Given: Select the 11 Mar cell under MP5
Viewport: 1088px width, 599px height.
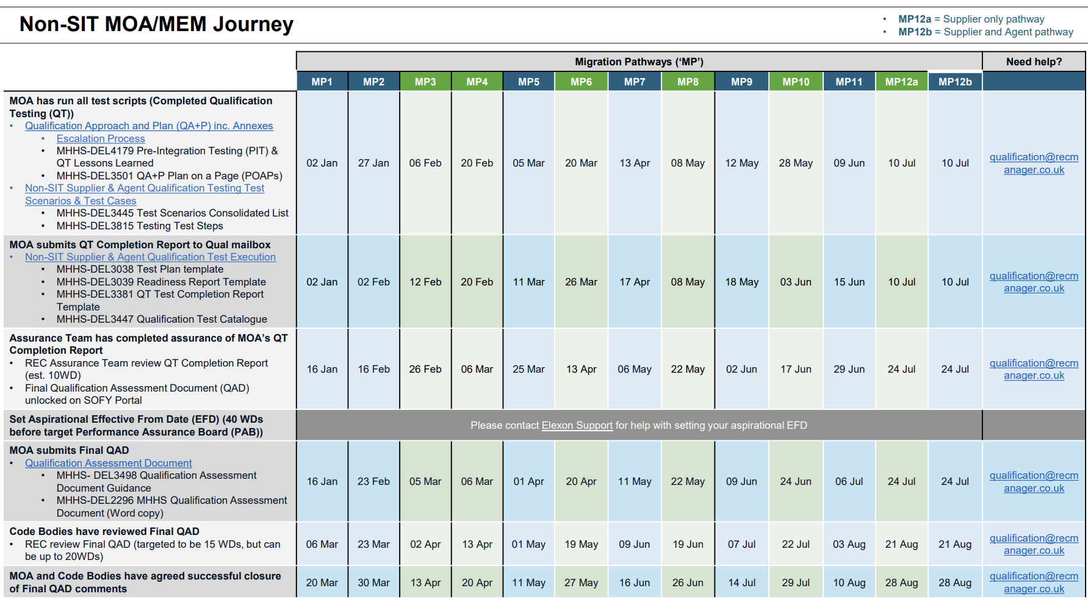Looking at the screenshot, I should [x=529, y=282].
